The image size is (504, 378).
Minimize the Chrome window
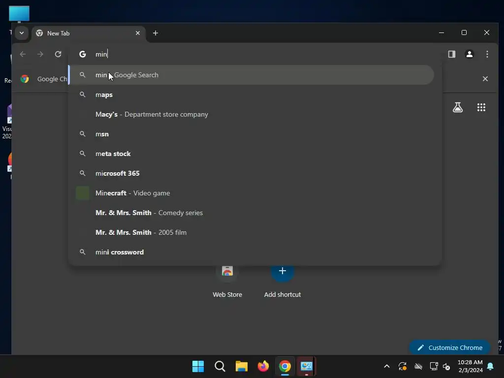[441, 32]
